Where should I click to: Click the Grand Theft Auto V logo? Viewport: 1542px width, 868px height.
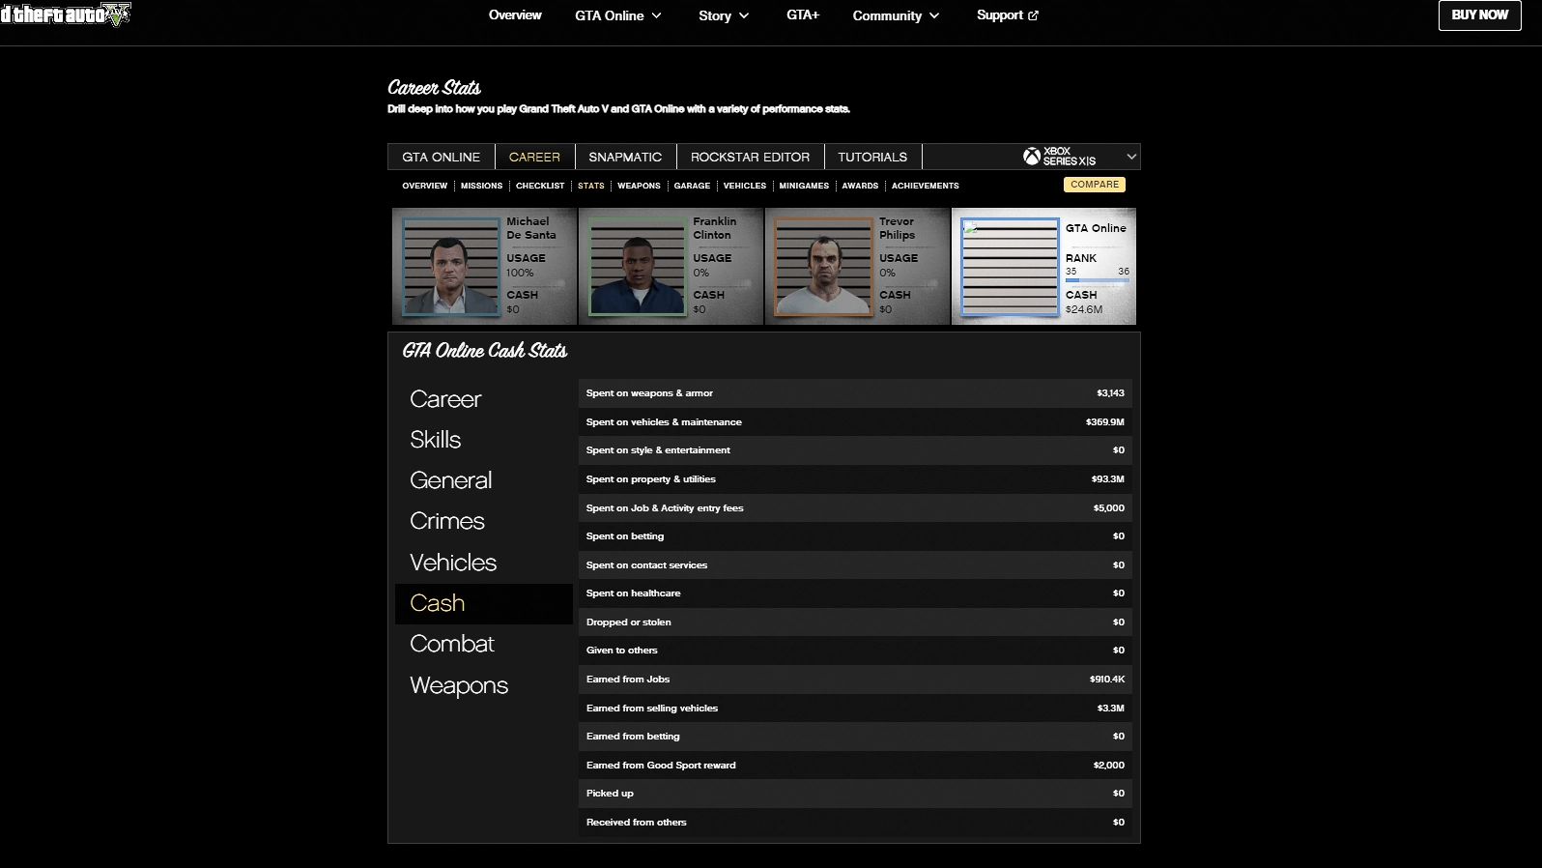tap(65, 14)
